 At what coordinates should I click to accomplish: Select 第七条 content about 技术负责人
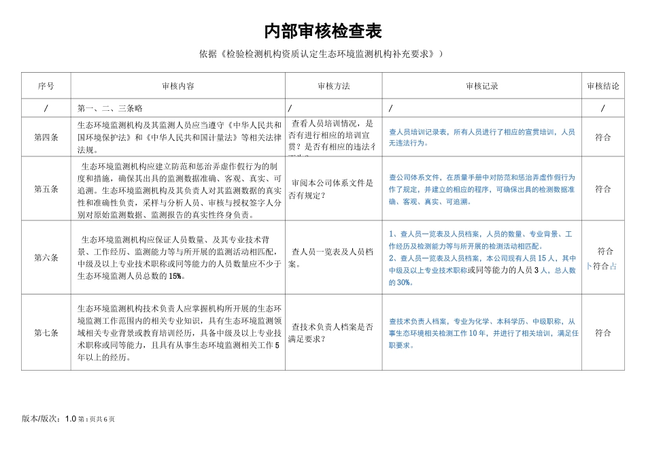pyautogui.click(x=180, y=333)
